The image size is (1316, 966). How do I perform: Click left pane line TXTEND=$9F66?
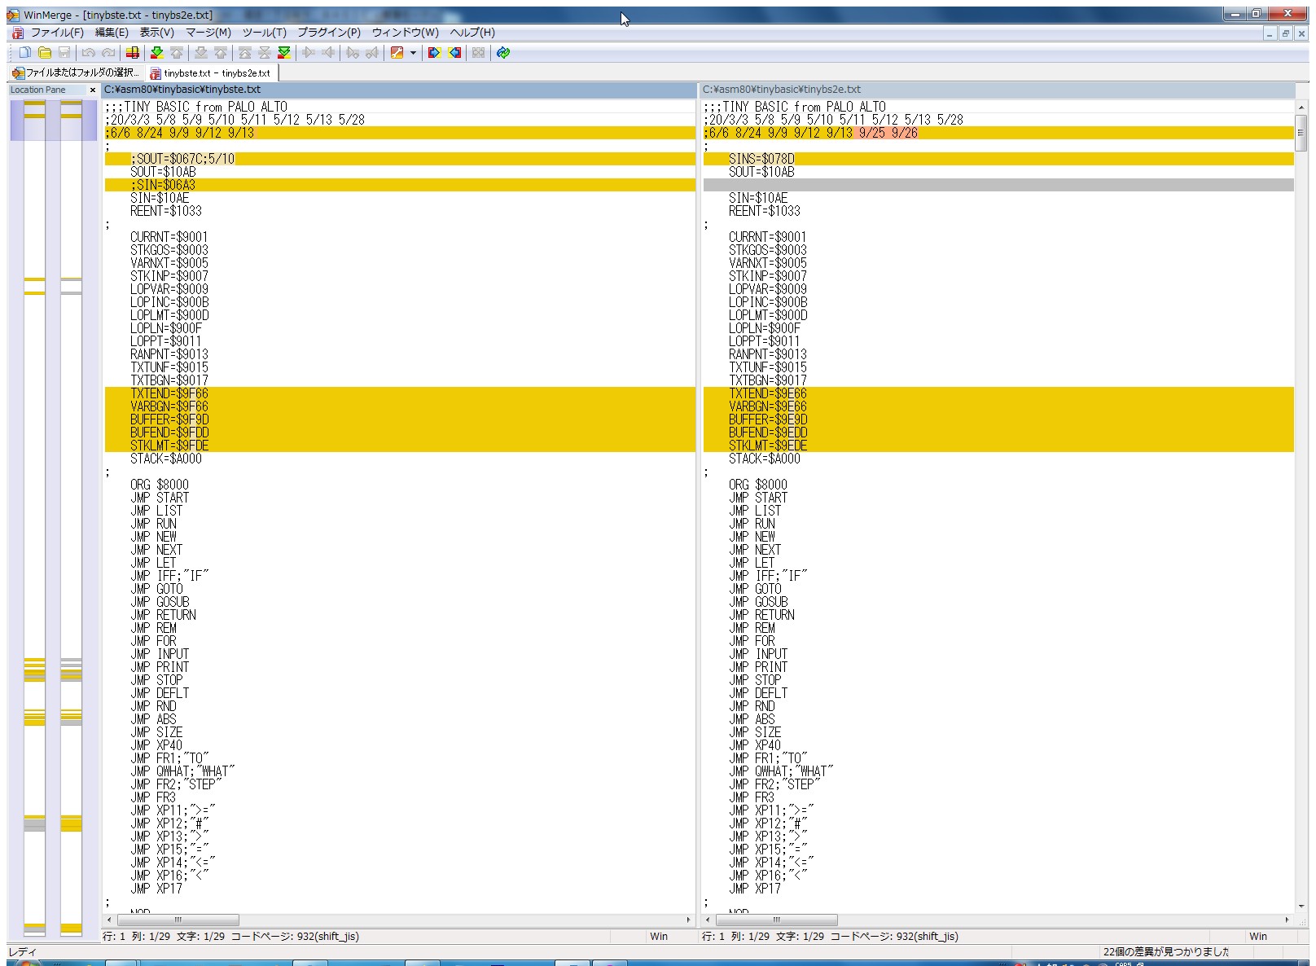(400, 393)
